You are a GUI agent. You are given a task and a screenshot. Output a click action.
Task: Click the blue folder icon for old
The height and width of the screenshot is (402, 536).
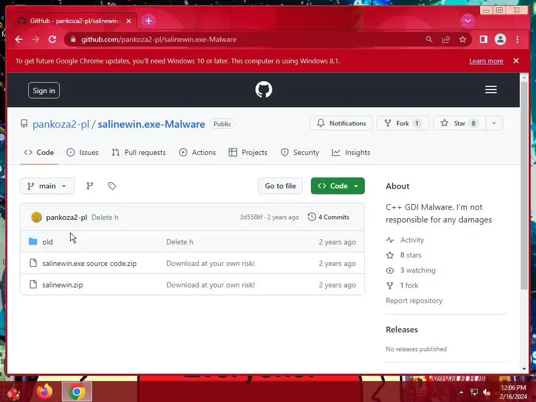coord(33,242)
